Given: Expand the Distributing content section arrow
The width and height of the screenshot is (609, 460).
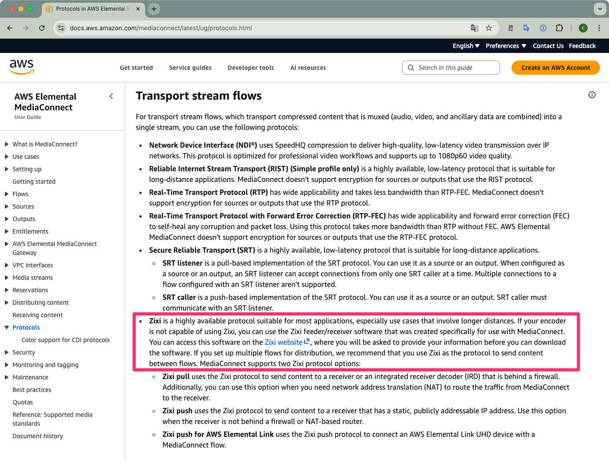Looking at the screenshot, I should coord(7,303).
